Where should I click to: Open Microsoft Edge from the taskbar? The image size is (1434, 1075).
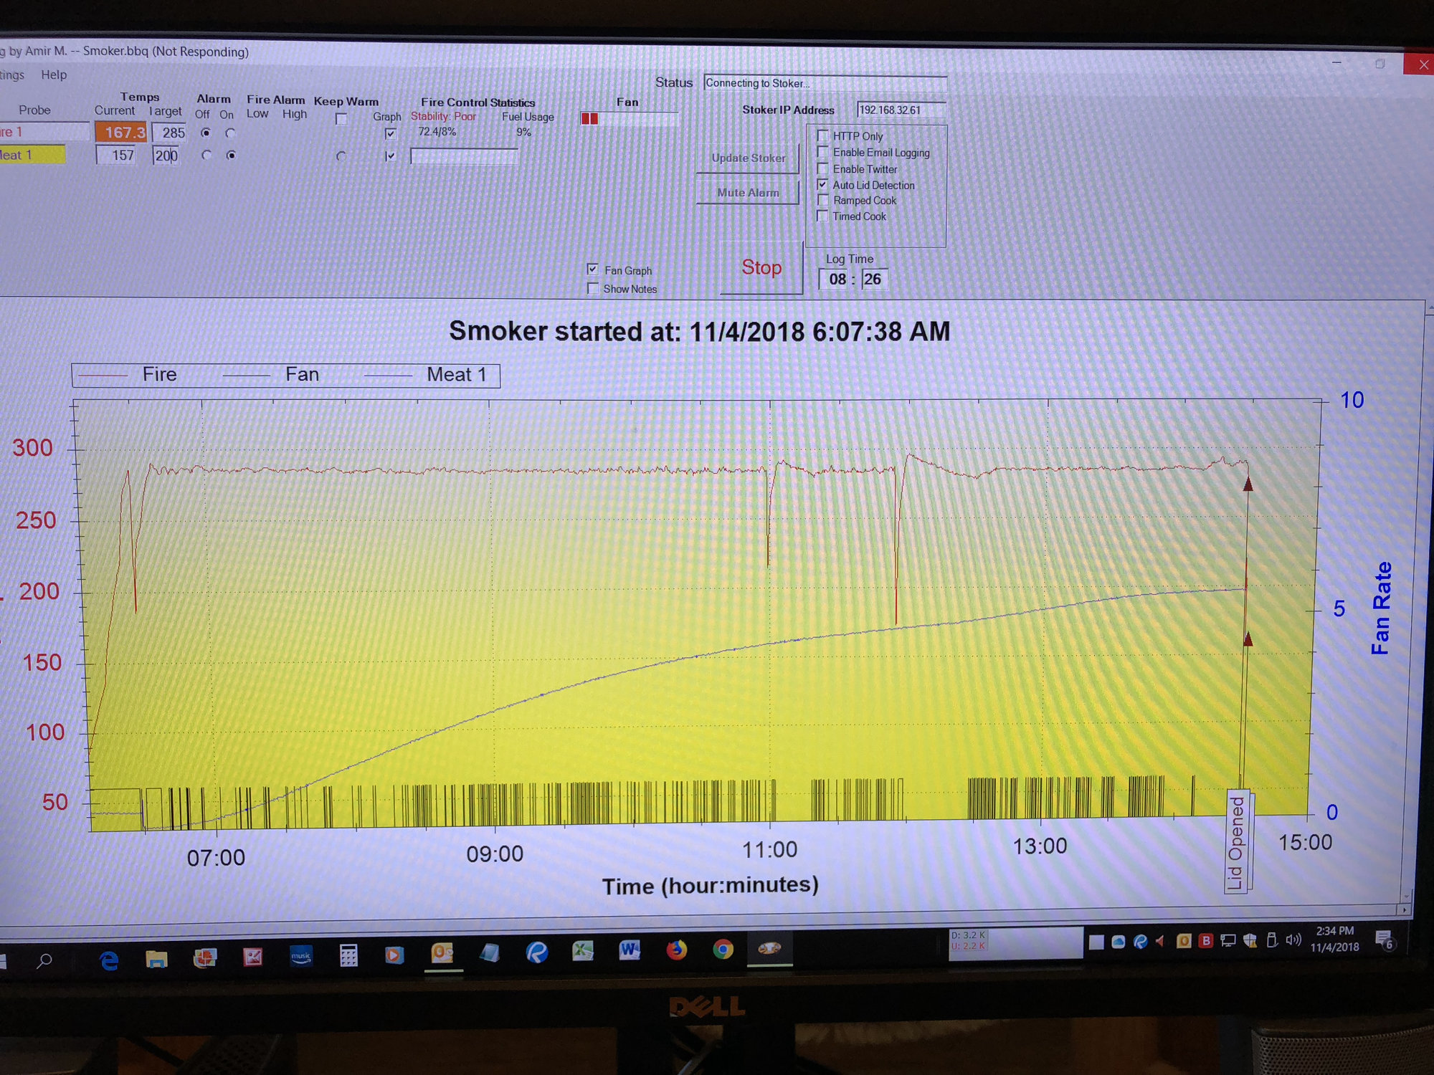[109, 960]
